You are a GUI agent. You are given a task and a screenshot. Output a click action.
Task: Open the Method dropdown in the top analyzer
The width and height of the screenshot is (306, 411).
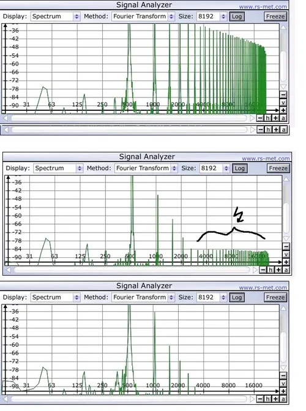point(143,17)
